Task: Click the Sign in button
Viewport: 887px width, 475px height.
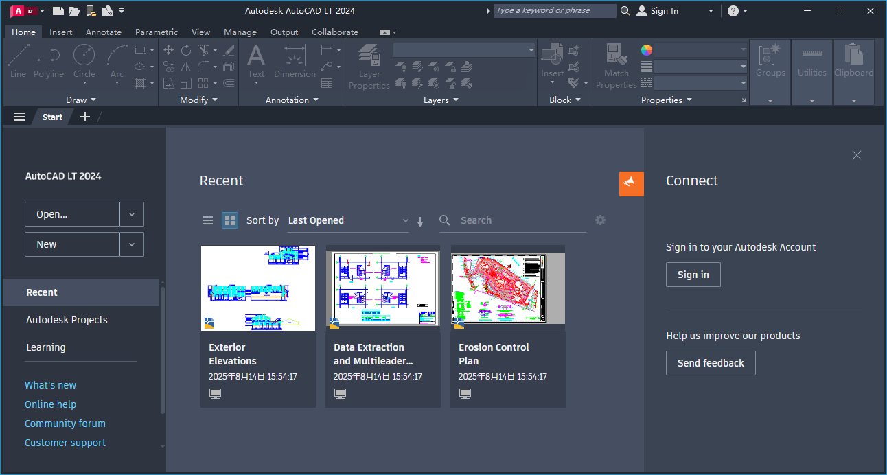Action: tap(693, 274)
